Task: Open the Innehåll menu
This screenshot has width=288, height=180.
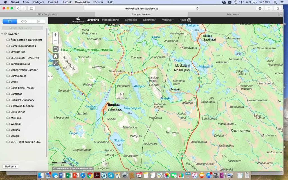Action: [53, 2]
